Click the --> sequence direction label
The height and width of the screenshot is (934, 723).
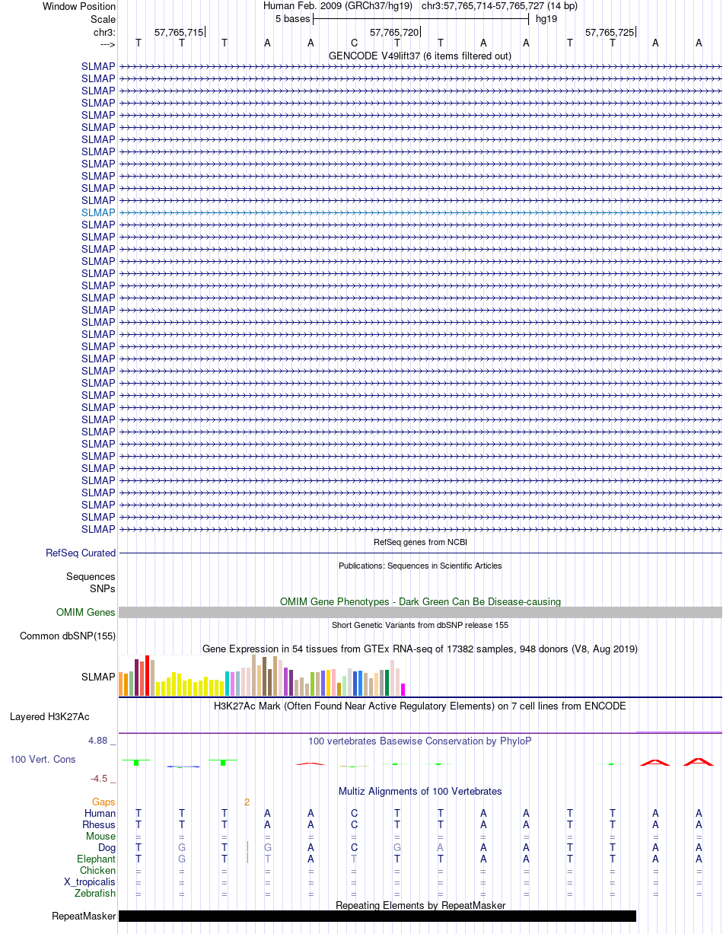coord(107,44)
